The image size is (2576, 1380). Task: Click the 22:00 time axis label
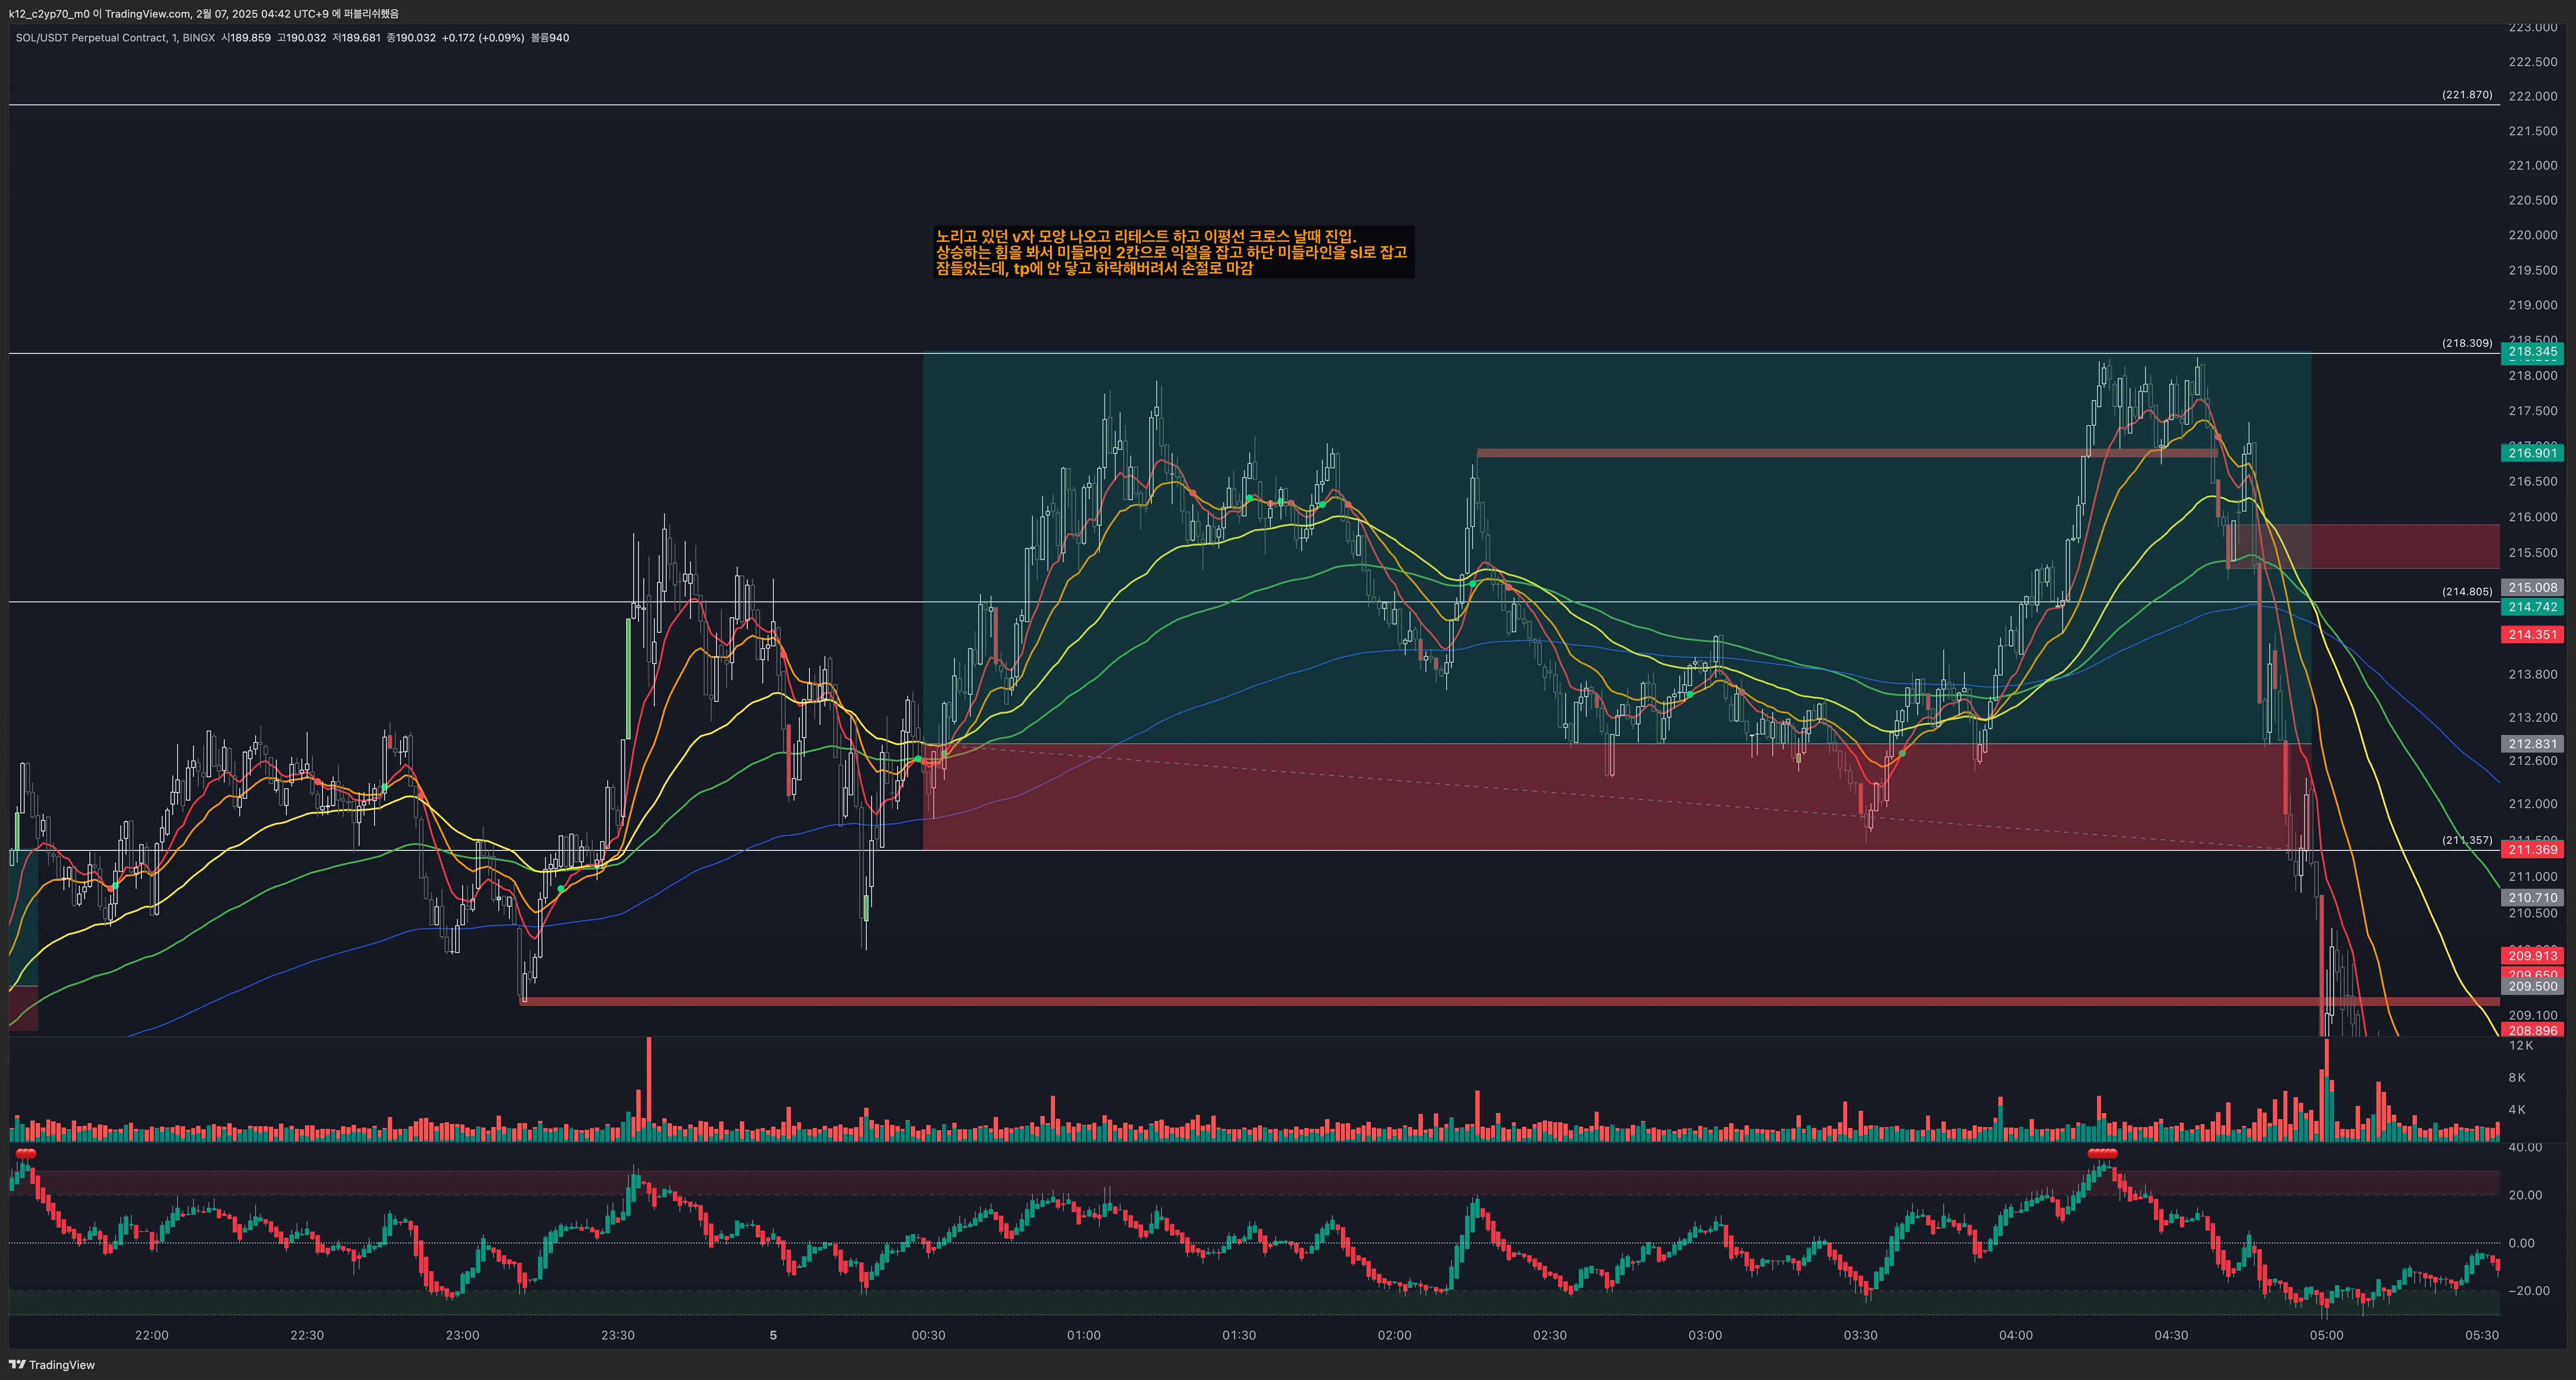click(x=152, y=1336)
